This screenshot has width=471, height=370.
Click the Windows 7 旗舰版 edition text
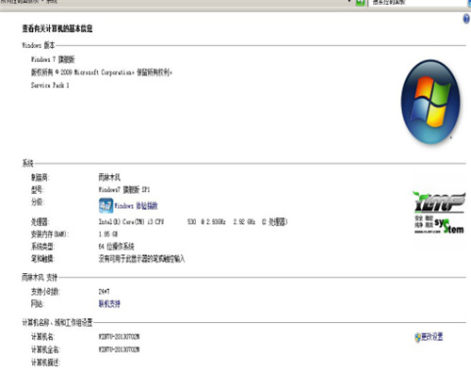(x=53, y=59)
